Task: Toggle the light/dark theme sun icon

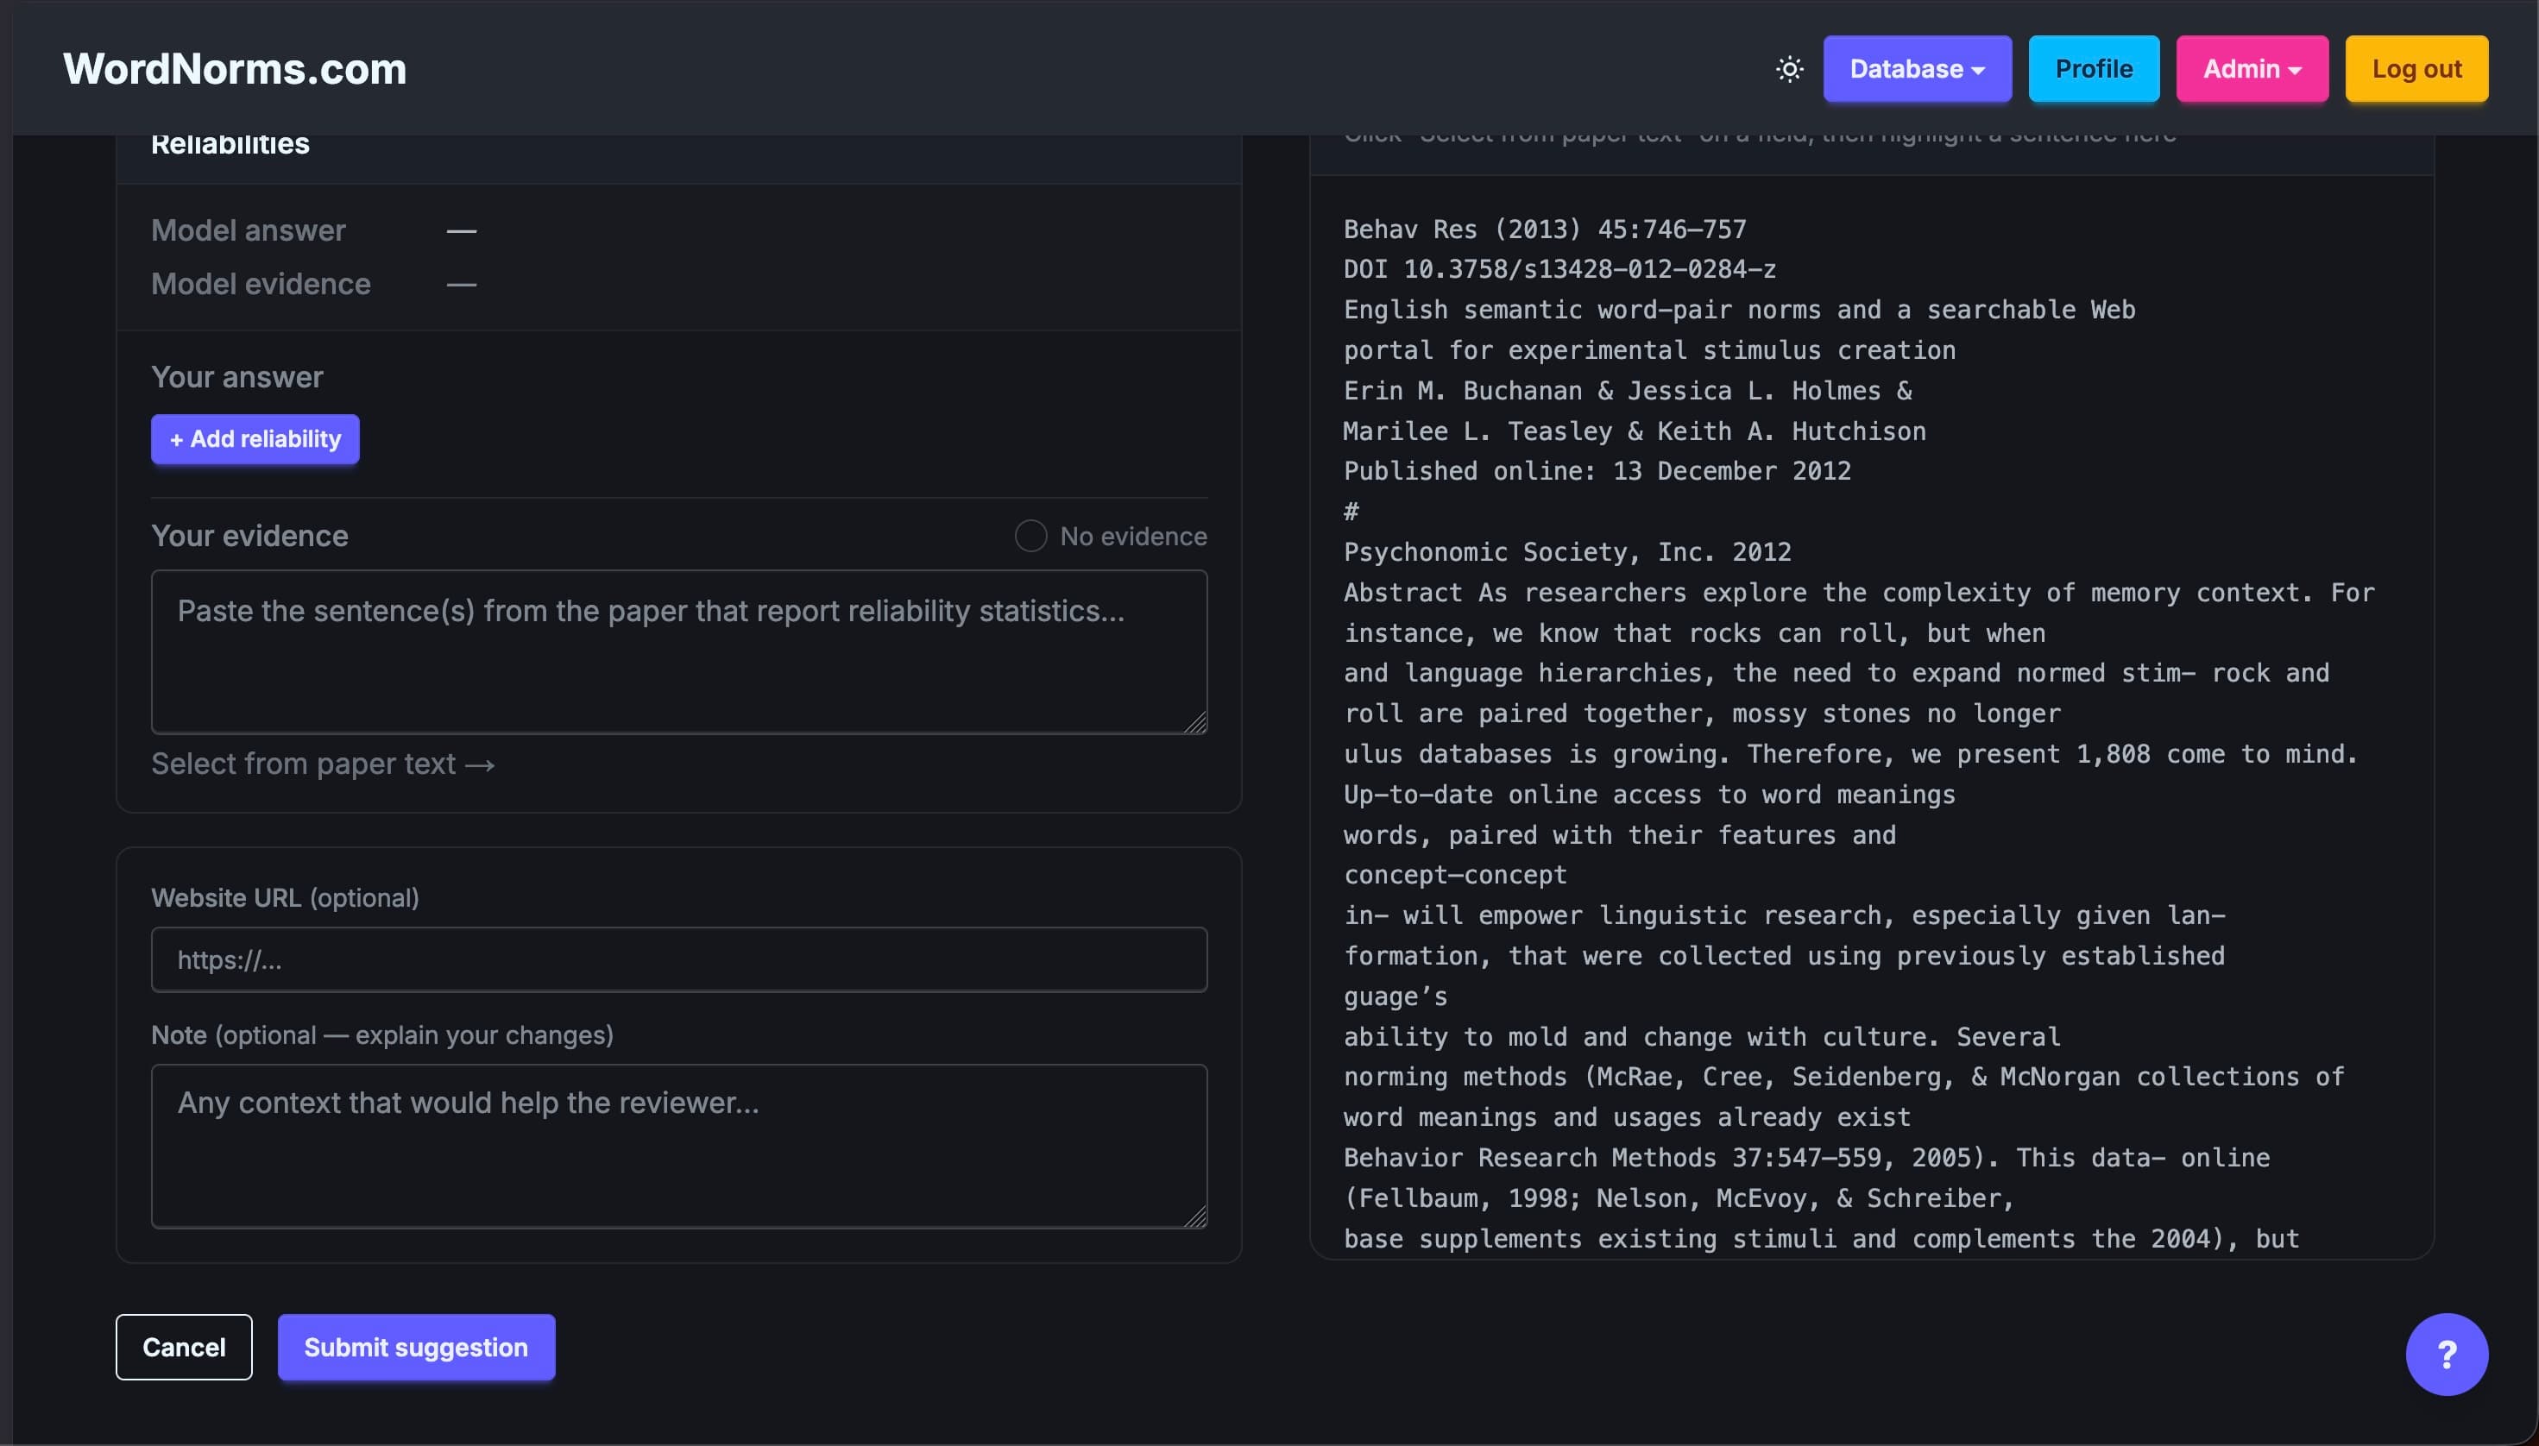Action: tap(1789, 68)
